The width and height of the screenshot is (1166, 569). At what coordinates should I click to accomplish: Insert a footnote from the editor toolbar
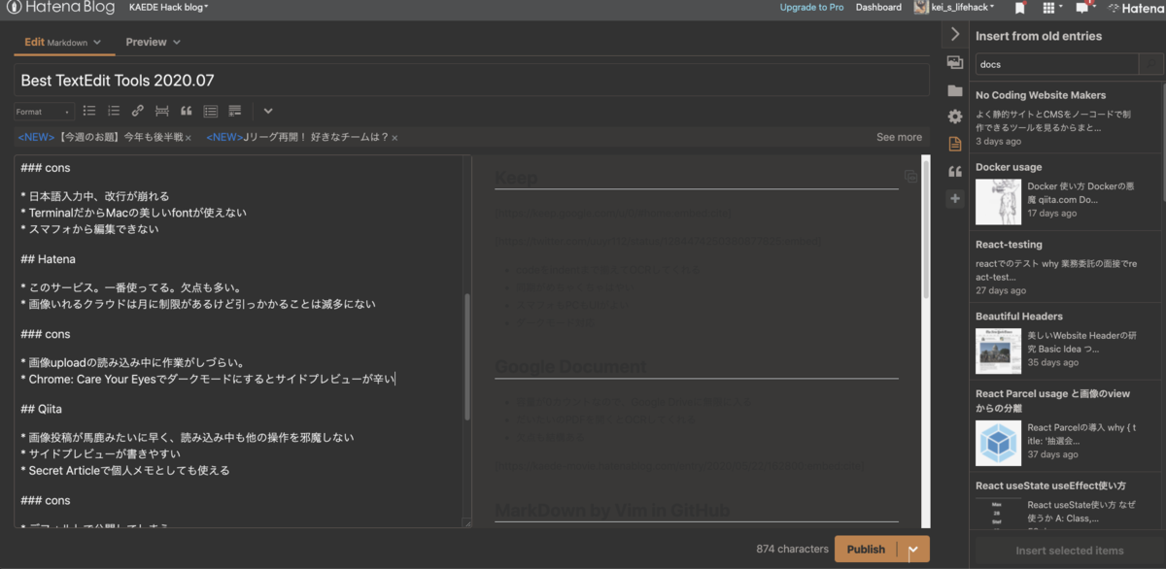[x=235, y=111]
